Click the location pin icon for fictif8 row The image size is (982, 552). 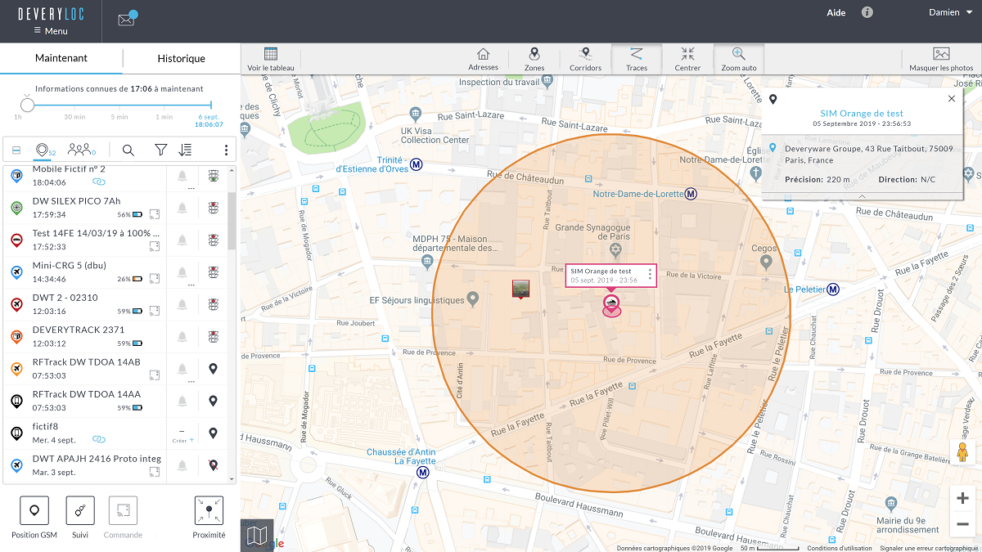(x=214, y=433)
